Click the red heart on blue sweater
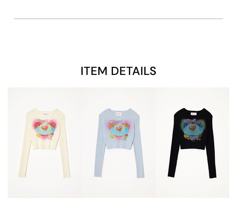The width and height of the screenshot is (237, 204). (x=119, y=128)
